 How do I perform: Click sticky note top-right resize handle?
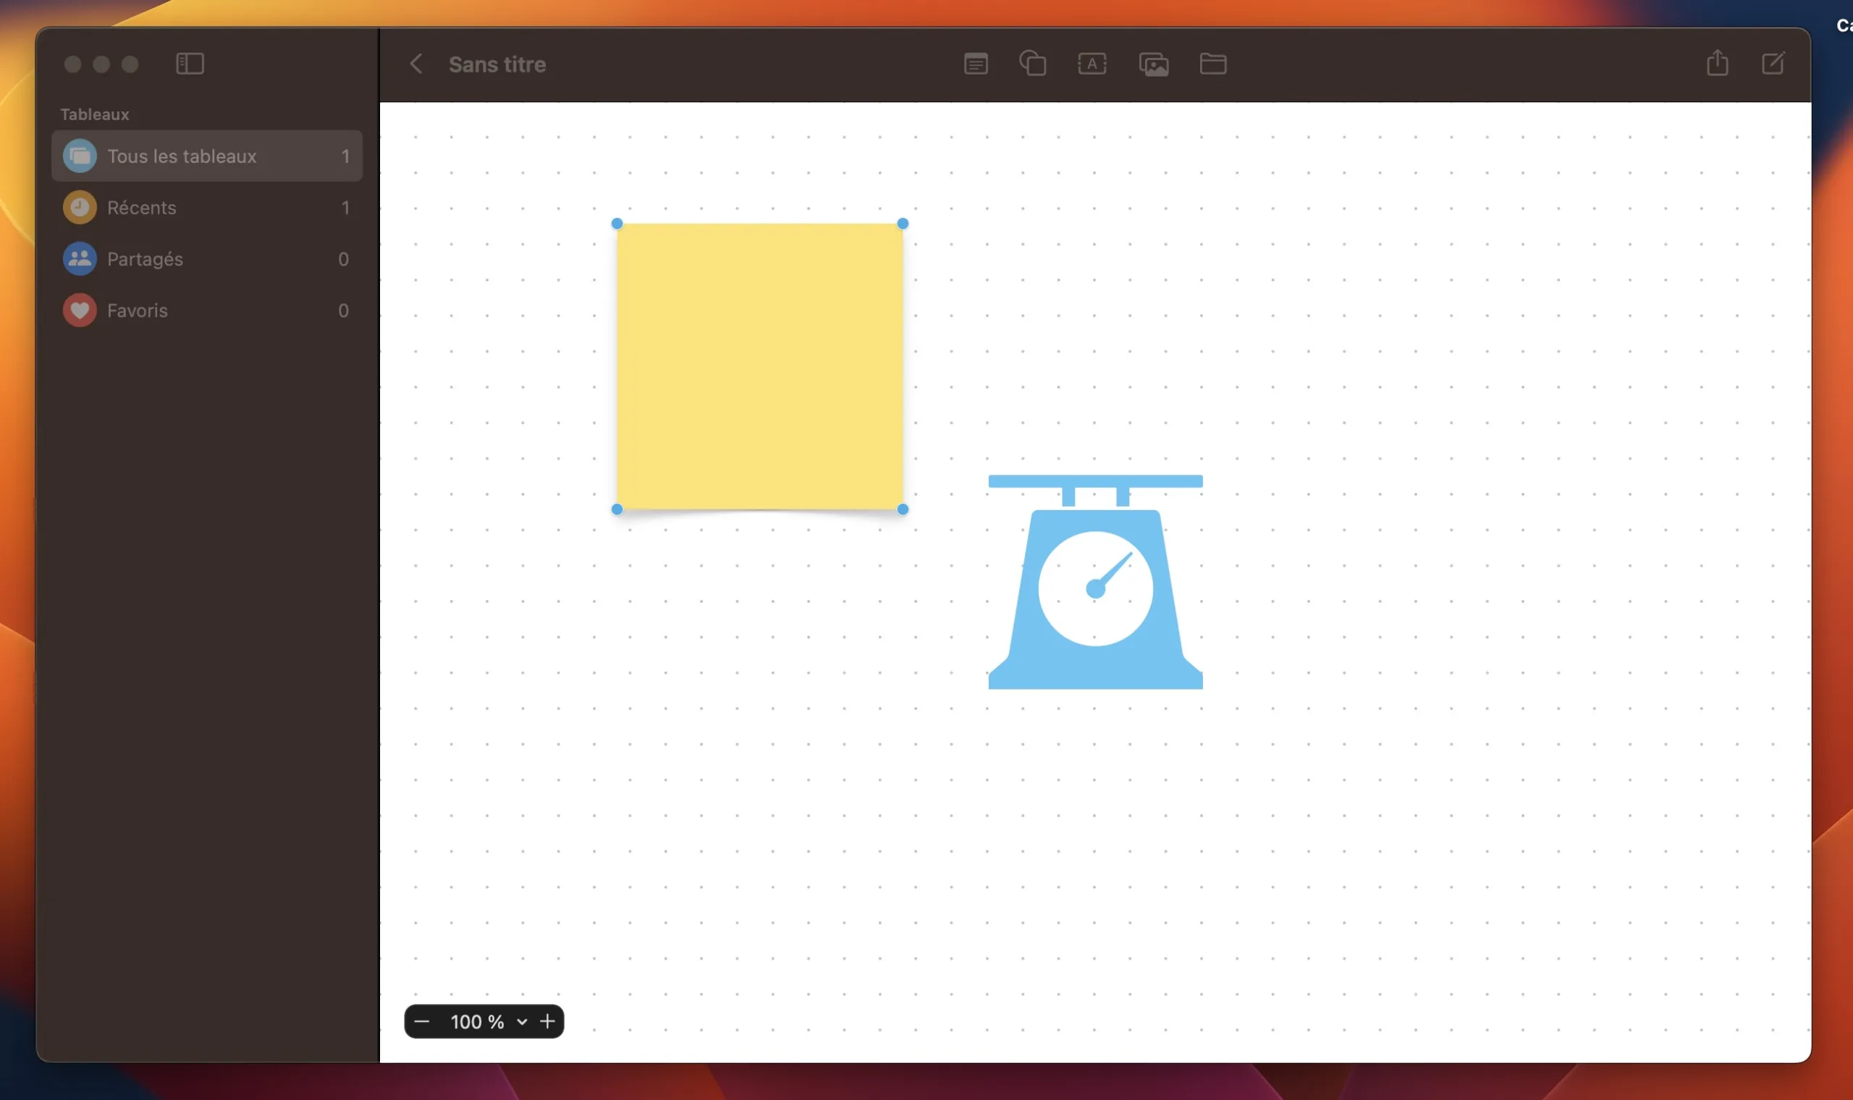coord(903,223)
